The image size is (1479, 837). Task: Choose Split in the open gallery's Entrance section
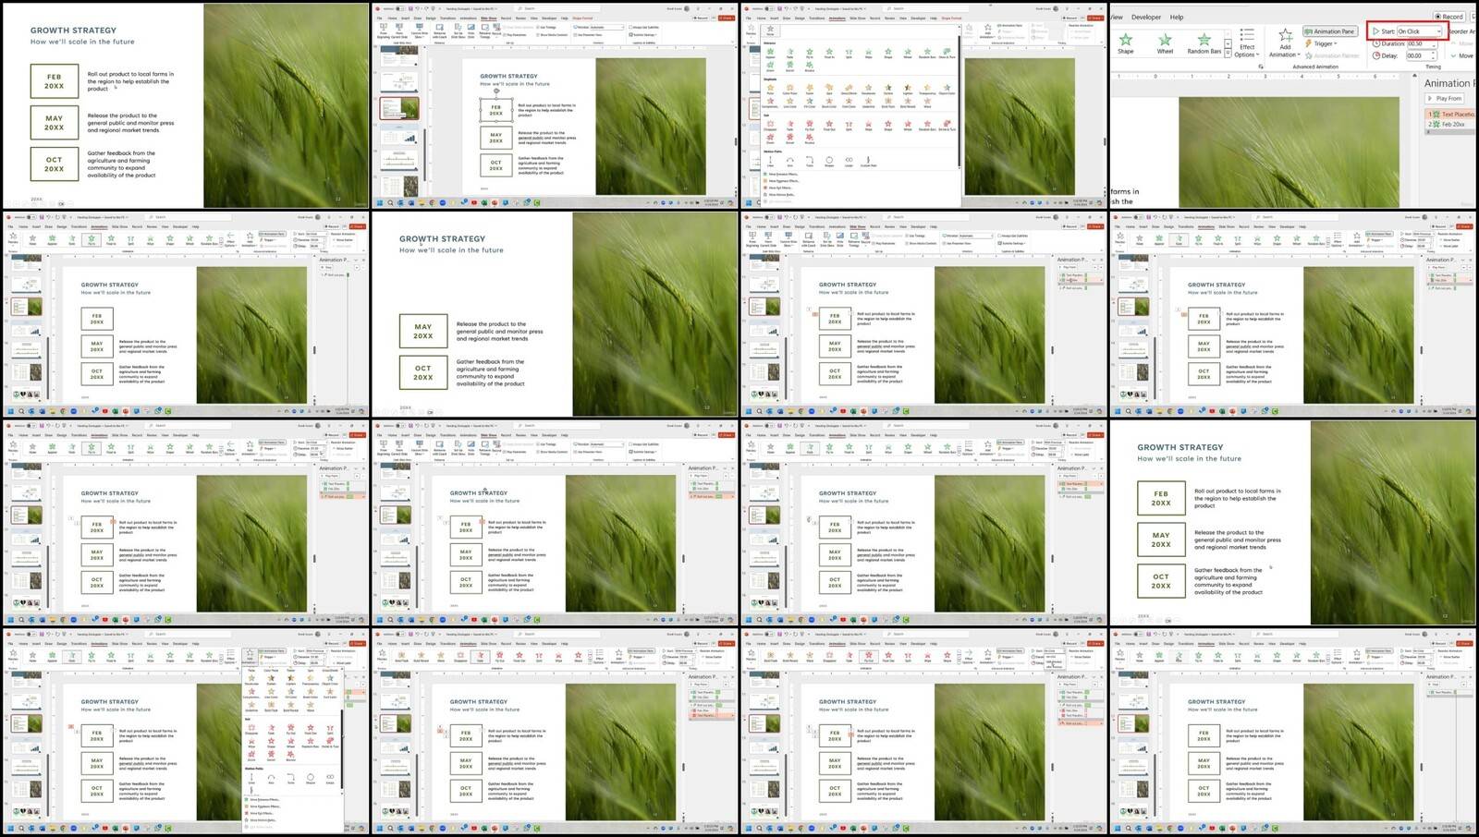(849, 54)
